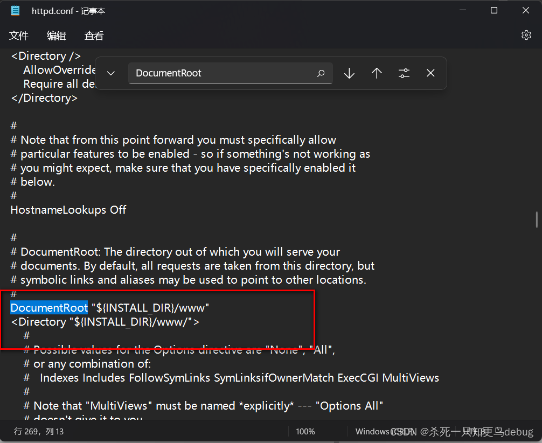The image size is (542, 443).
Task: Click the line 'HostnameLookups Off'
Action: click(x=68, y=210)
